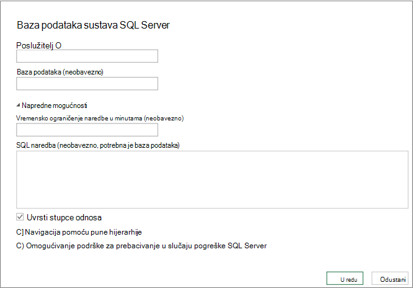Click the Baza podataka (neobavezno) label
This screenshot has width=413, height=288.
[x=60, y=72]
